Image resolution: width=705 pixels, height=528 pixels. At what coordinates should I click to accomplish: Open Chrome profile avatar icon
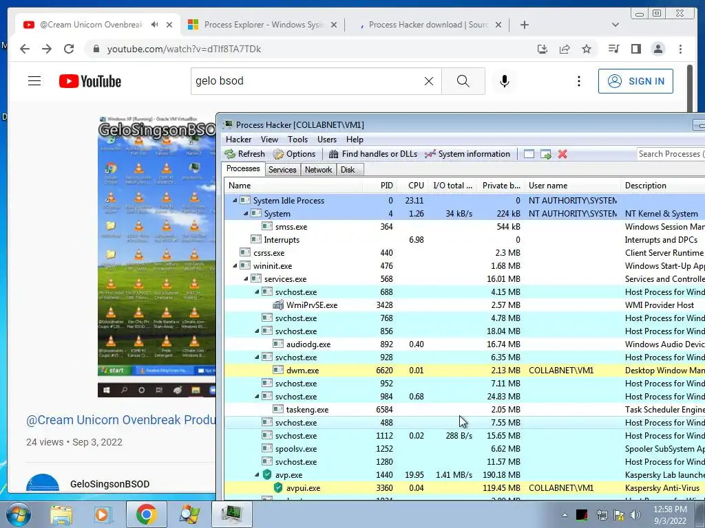pos(658,49)
